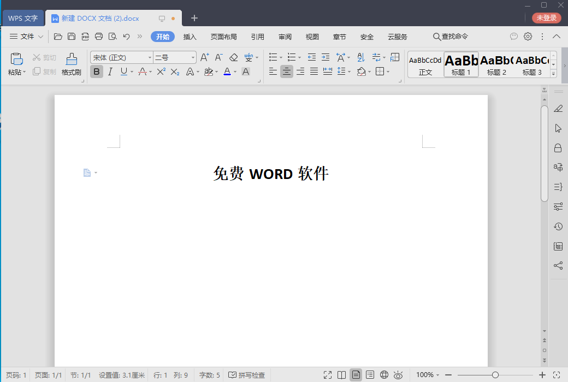This screenshot has width=568, height=382.
Task: Click the lock restriction icon in sidebar
Action: [558, 148]
